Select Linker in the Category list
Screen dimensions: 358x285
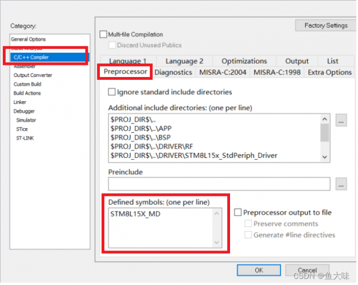(20, 102)
